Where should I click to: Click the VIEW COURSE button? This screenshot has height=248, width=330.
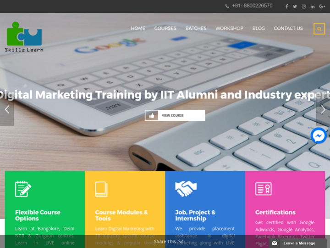tap(175, 115)
